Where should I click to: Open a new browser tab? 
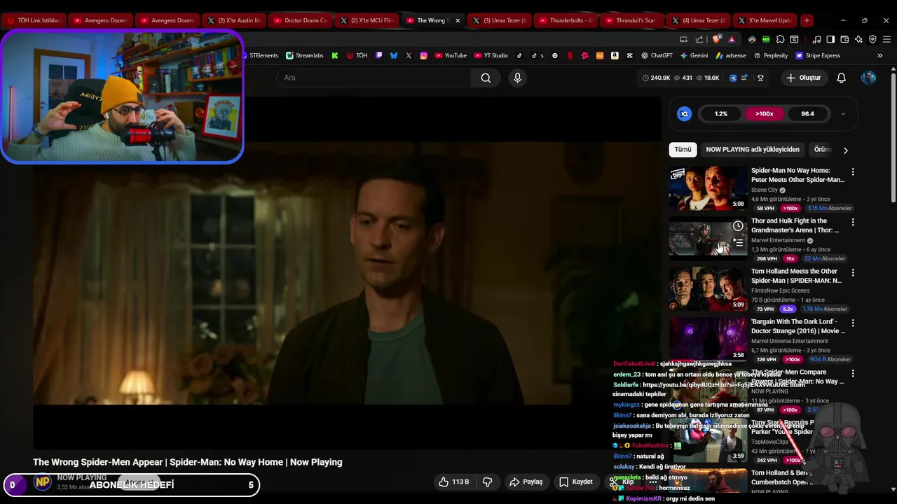[x=807, y=20]
